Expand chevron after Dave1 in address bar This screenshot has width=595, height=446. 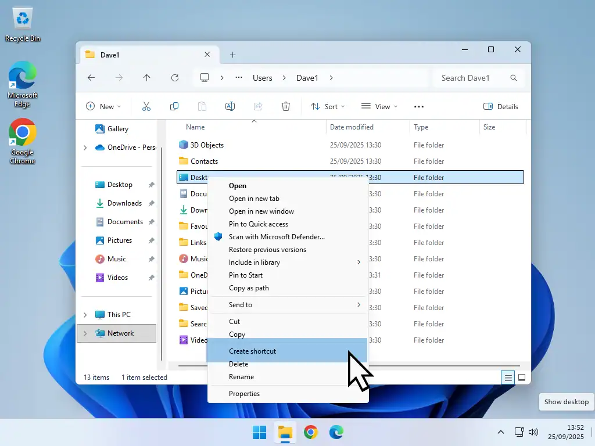click(x=331, y=78)
